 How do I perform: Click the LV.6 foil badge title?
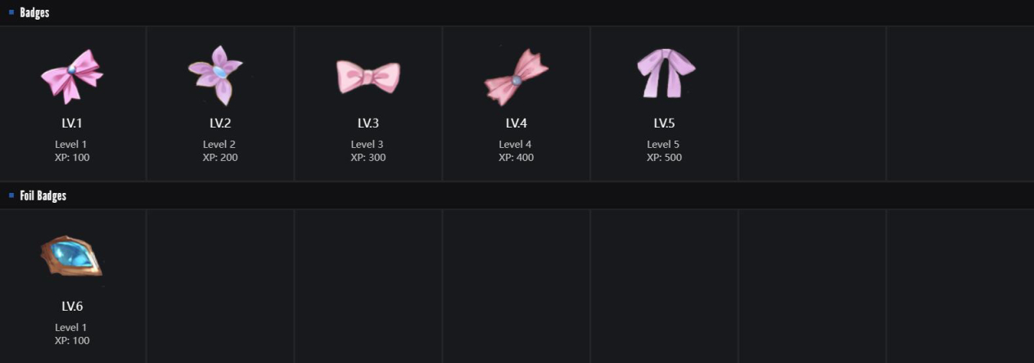72,307
